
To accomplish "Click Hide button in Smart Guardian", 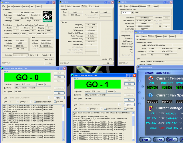I will click(x=159, y=140).
